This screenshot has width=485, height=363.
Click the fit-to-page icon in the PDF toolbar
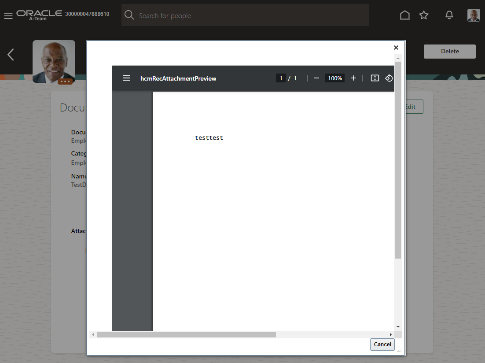[375, 78]
